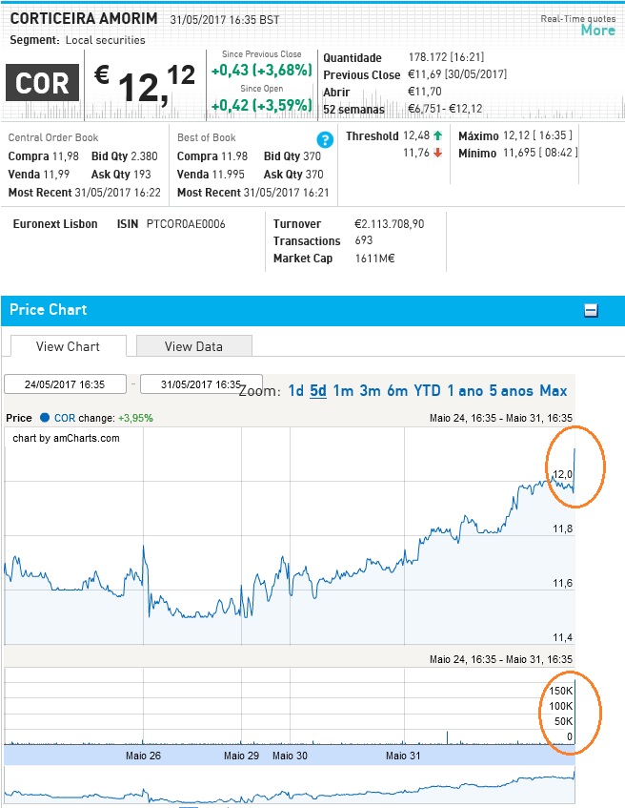
Task: Click the Previous Close value €11,69
Action: click(457, 74)
